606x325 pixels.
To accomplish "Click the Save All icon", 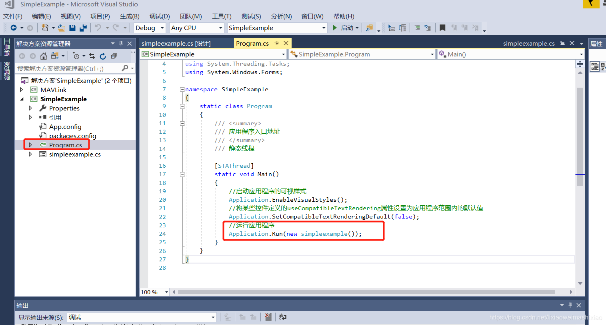I will click(83, 28).
